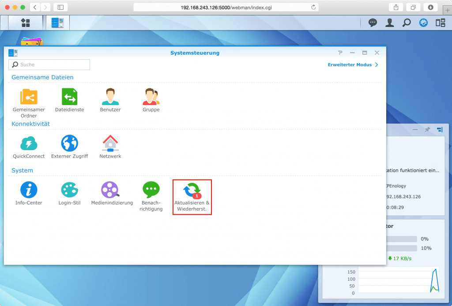Click the 92.168.243.126 address in widget

coord(403,196)
